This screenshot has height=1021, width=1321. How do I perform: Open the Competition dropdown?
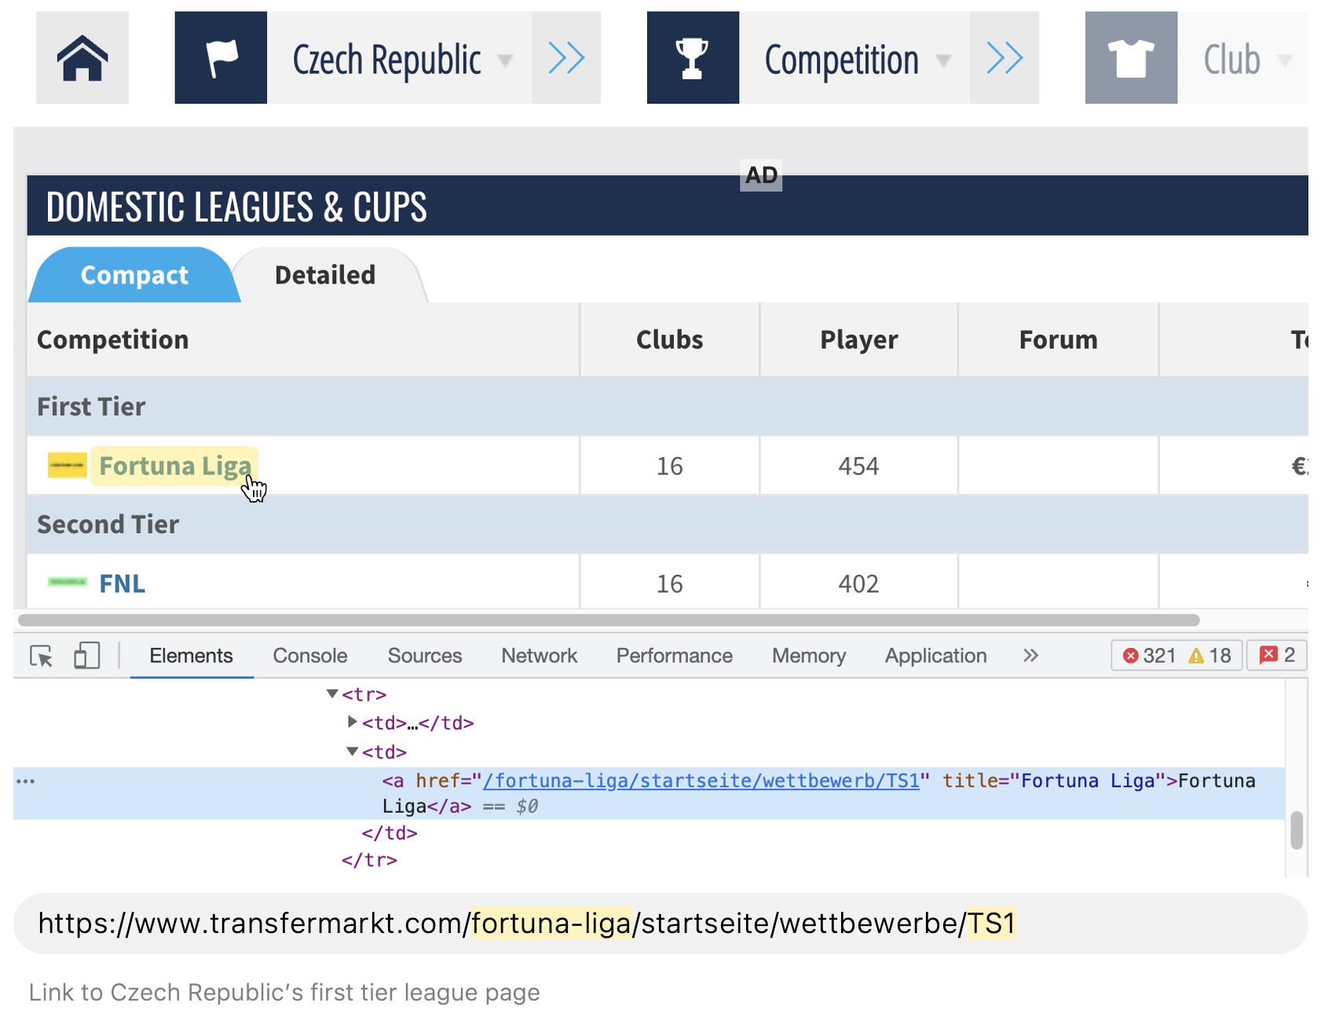(x=854, y=57)
